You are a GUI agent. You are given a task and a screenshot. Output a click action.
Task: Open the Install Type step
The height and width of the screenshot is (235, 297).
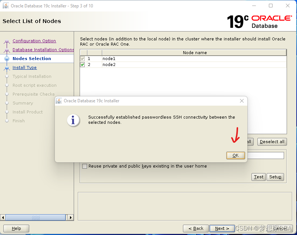[x=24, y=67]
